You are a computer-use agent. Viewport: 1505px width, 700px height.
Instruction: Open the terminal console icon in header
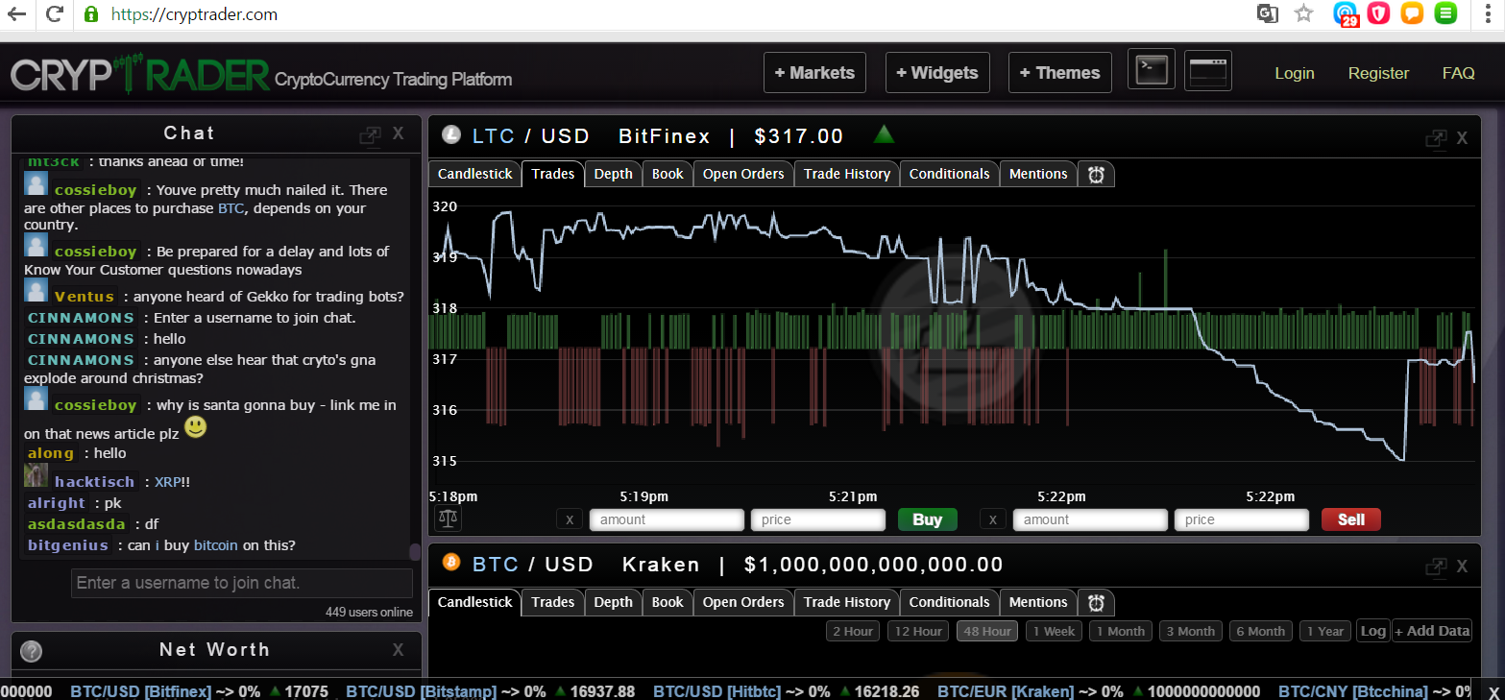pos(1151,70)
